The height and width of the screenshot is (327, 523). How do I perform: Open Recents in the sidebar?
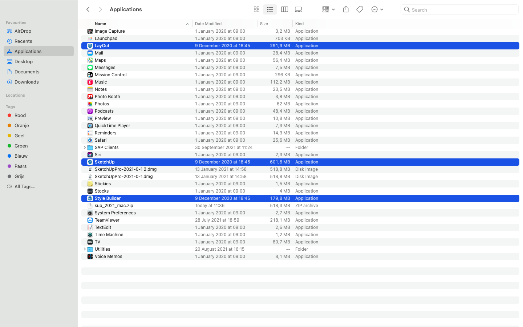pyautogui.click(x=38, y=41)
